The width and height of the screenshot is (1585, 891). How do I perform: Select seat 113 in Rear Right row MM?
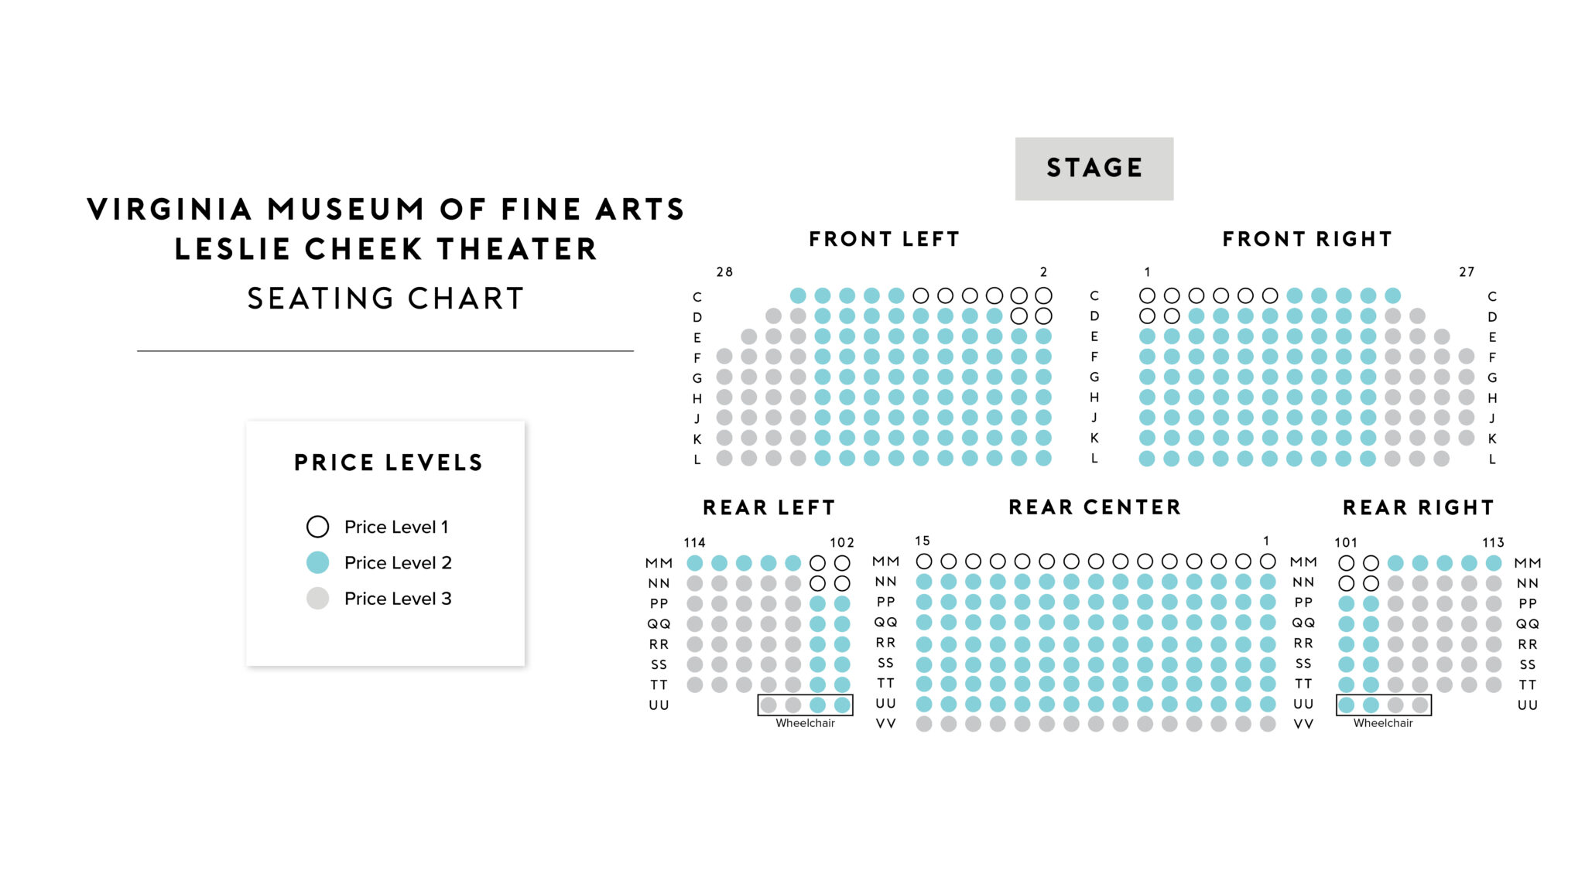pos(1494,563)
